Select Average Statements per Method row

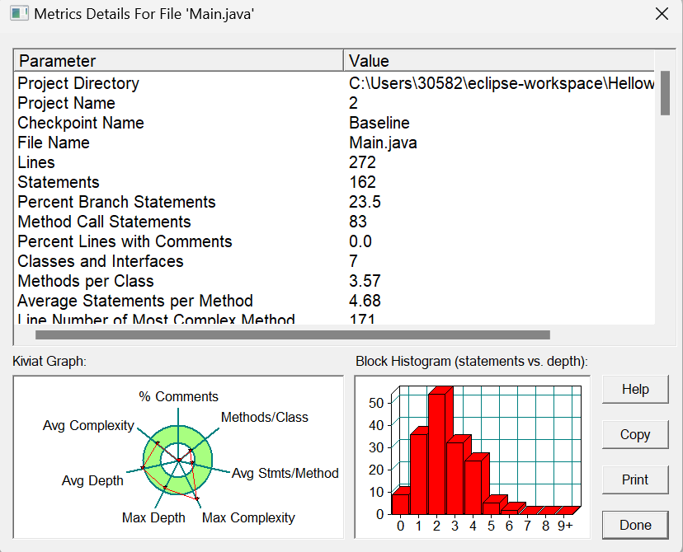[335, 301]
